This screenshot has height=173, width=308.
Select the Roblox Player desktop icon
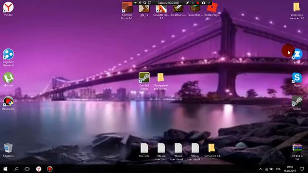[x=212, y=10]
